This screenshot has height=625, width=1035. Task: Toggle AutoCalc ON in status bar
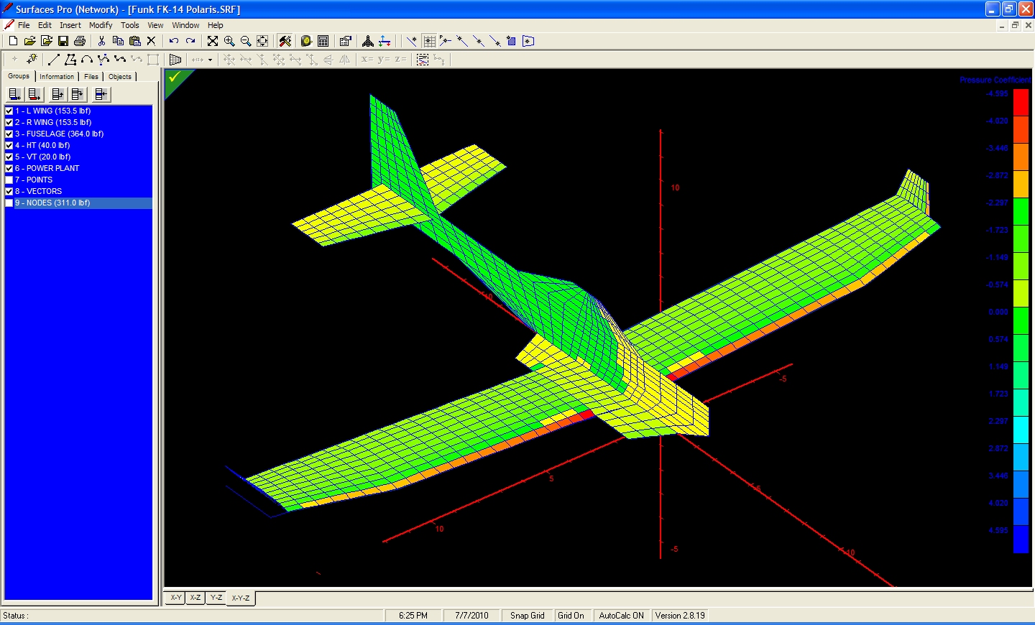pos(622,616)
